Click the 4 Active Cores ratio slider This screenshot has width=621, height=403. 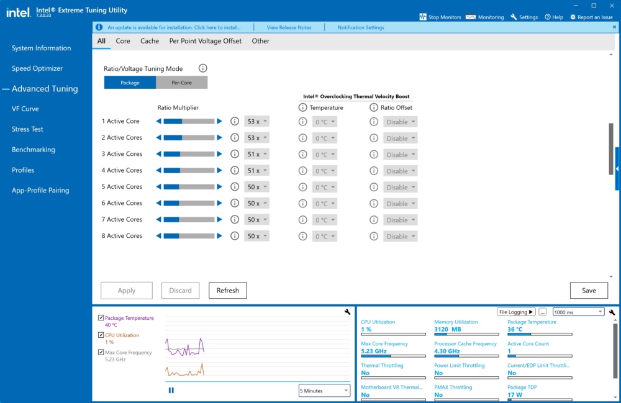pyautogui.click(x=189, y=170)
